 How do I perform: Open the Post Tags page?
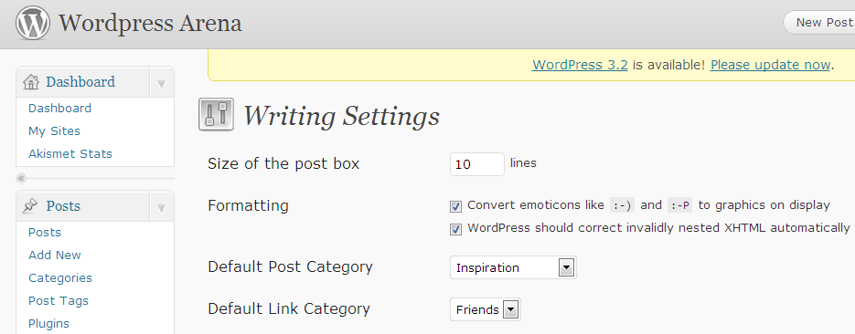(59, 301)
